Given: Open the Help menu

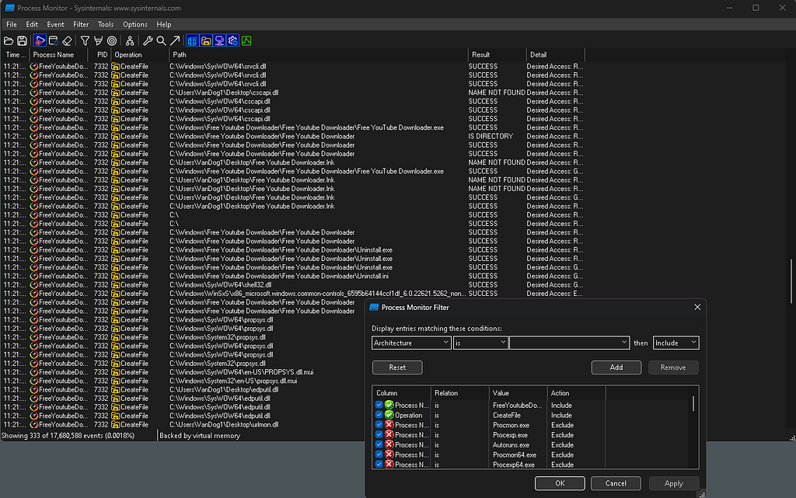Looking at the screenshot, I should [x=163, y=24].
